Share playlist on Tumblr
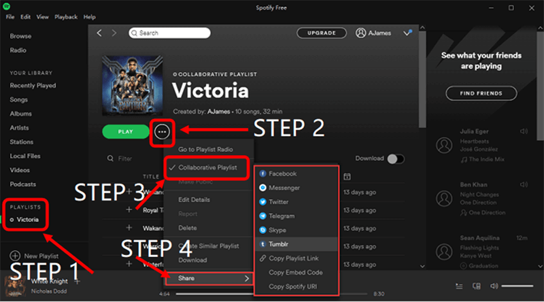Viewport: 544px width, 302px height. (x=262, y=244)
